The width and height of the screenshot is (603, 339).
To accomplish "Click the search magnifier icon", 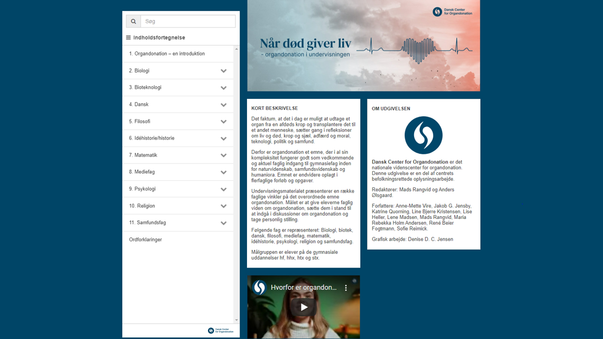I will pyautogui.click(x=133, y=21).
